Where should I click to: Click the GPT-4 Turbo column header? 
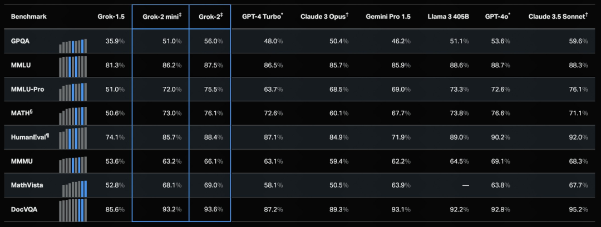263,17
